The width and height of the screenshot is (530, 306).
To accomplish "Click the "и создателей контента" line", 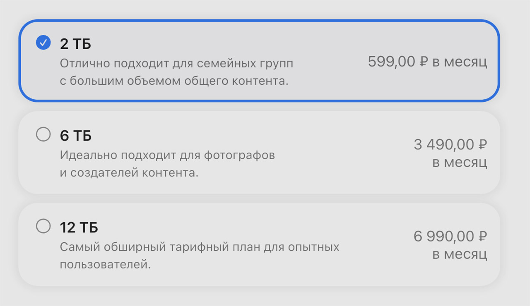I will coord(129,173).
